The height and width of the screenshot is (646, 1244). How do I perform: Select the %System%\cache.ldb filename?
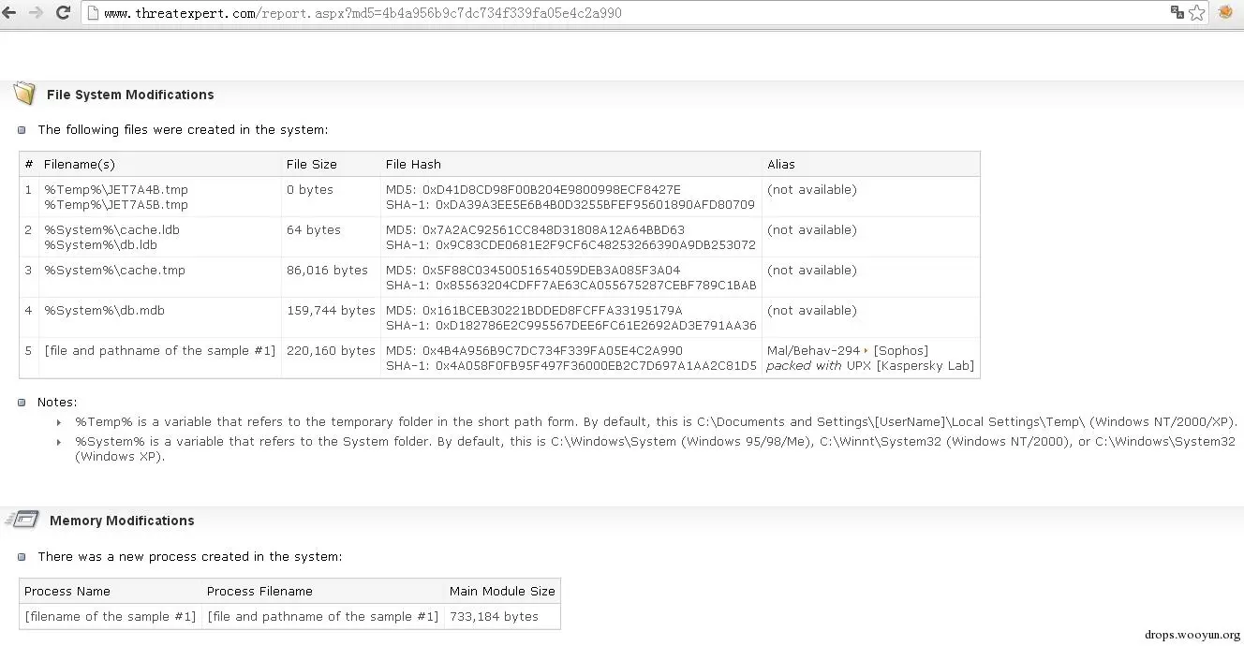[x=111, y=230]
